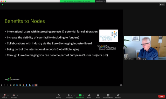166x99 pixels.
Task: Click the green Share Screen icon
Action: click(x=80, y=95)
